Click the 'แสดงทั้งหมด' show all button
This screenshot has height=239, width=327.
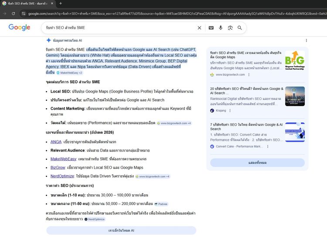click(257, 163)
